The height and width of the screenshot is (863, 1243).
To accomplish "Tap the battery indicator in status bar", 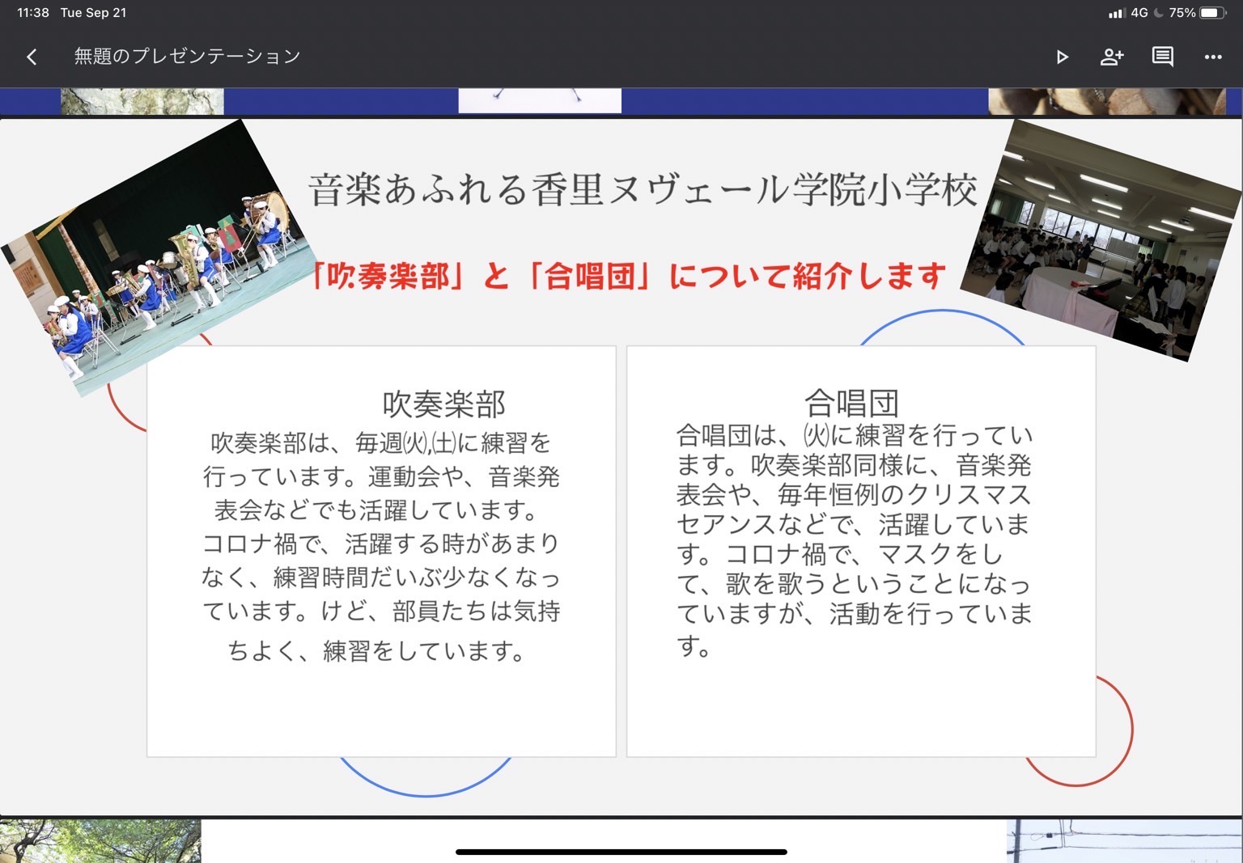I will tap(1212, 13).
